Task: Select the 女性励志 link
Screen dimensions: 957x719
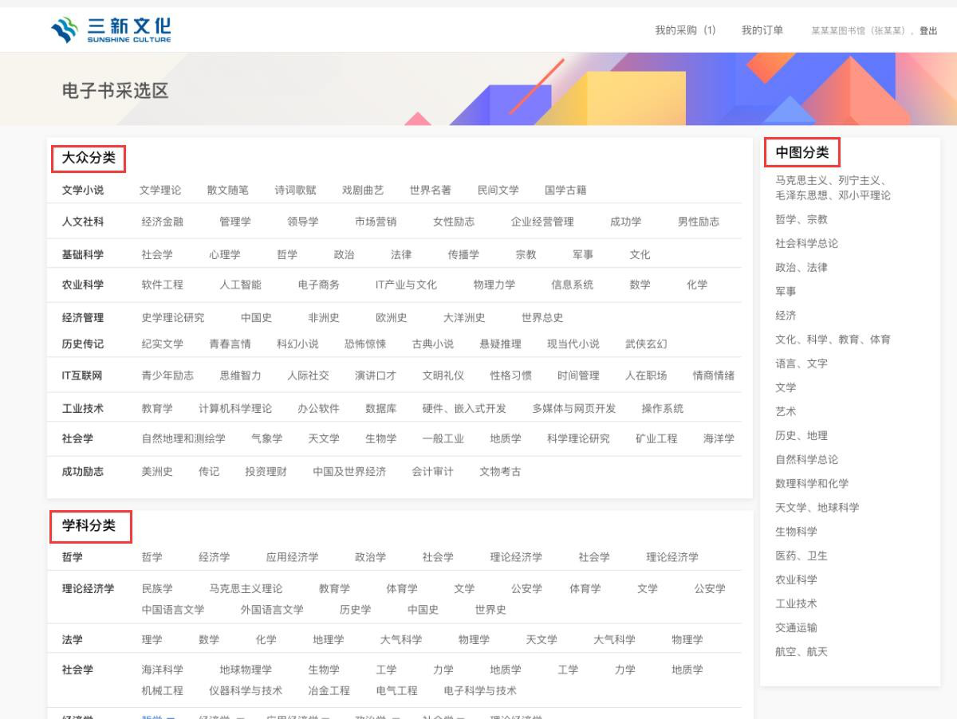Action: click(454, 222)
